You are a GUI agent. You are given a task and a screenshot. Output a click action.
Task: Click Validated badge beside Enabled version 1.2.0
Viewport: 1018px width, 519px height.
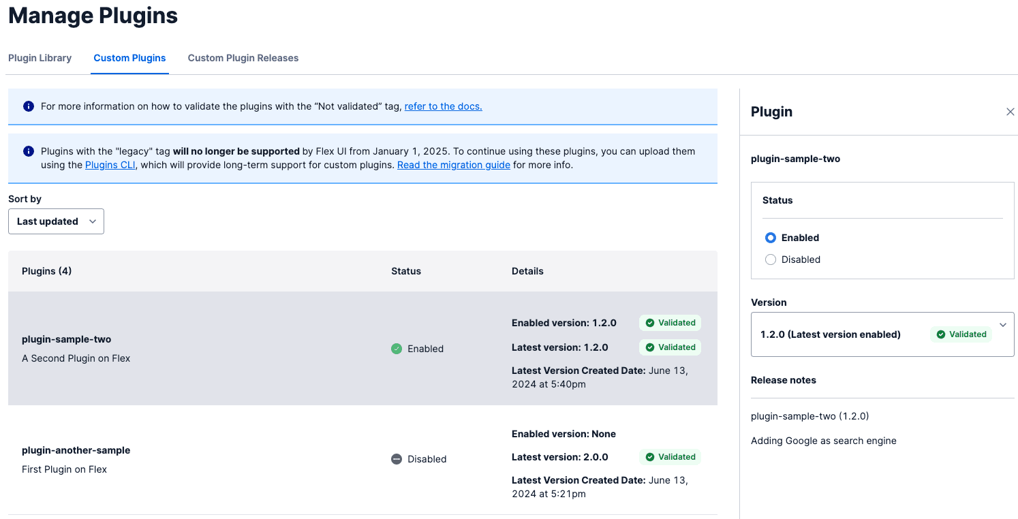[x=670, y=323]
